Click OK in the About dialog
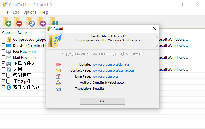 102,101
